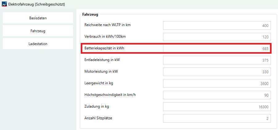Select the Anzahl Sitzplätze input
The image size is (278, 130).
(x=217, y=118)
